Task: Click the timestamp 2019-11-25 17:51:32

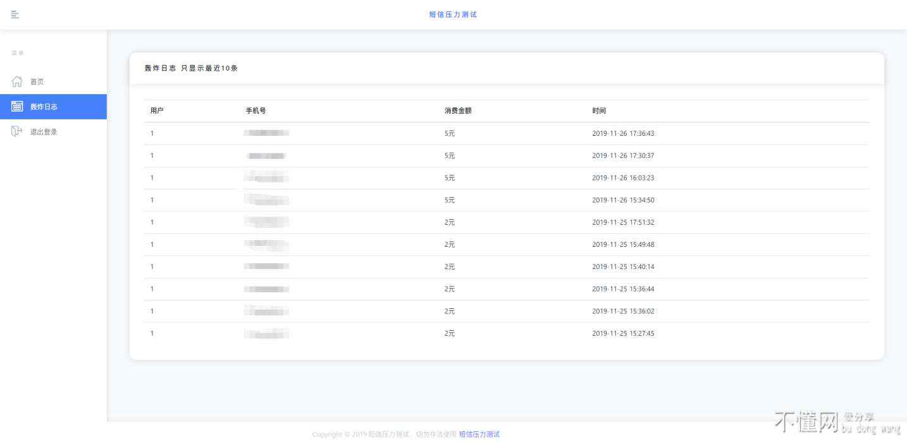Action: pyautogui.click(x=623, y=222)
